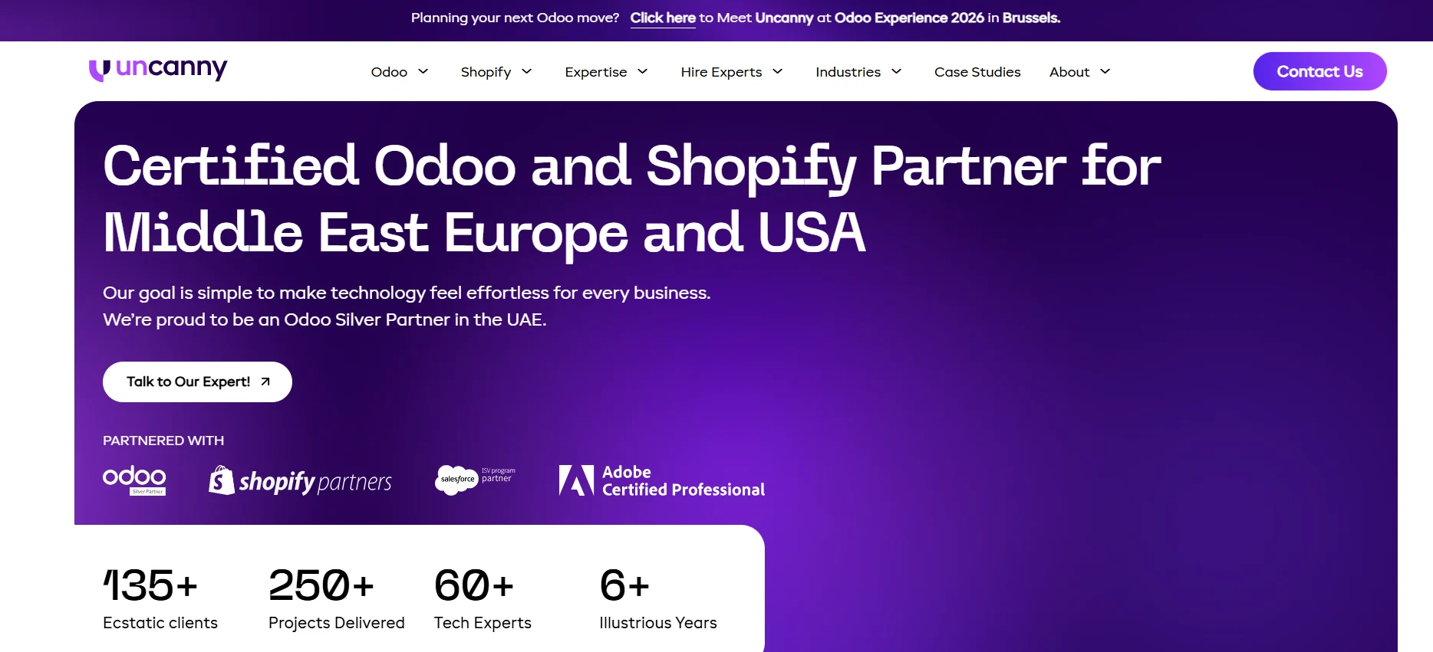The height and width of the screenshot is (652, 1433).
Task: Click the Adobe Certified Professional logo
Action: (661, 480)
